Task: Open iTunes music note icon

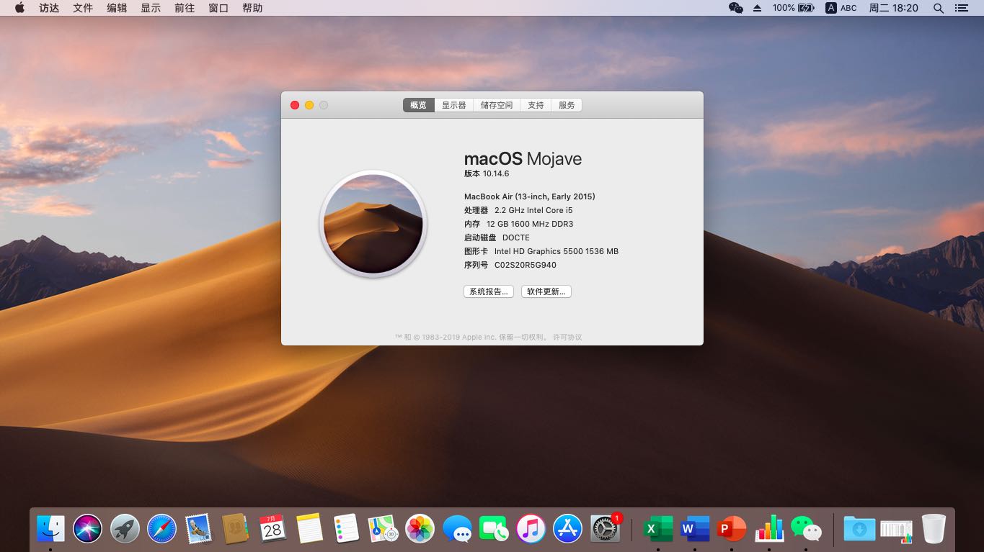Action: pos(531,529)
